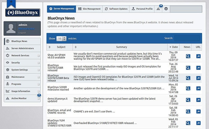The height and width of the screenshot is (129, 209).
Task: Sort news table by Date column
Action: [x=173, y=47]
